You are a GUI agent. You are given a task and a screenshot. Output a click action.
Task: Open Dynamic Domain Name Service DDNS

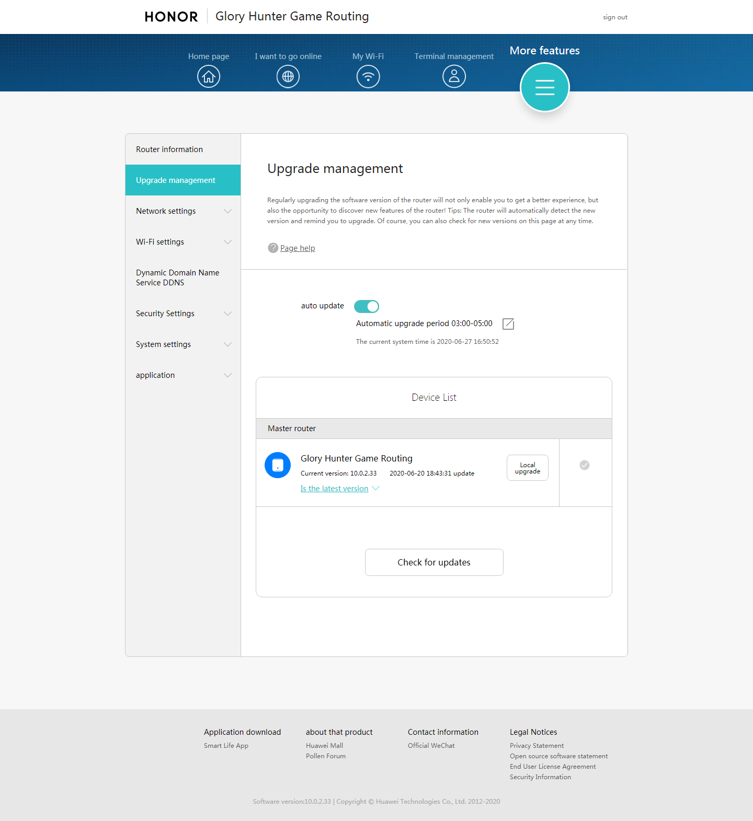pos(183,277)
